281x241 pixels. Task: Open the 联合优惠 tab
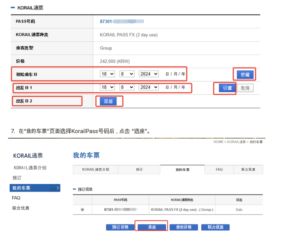[x=248, y=169]
